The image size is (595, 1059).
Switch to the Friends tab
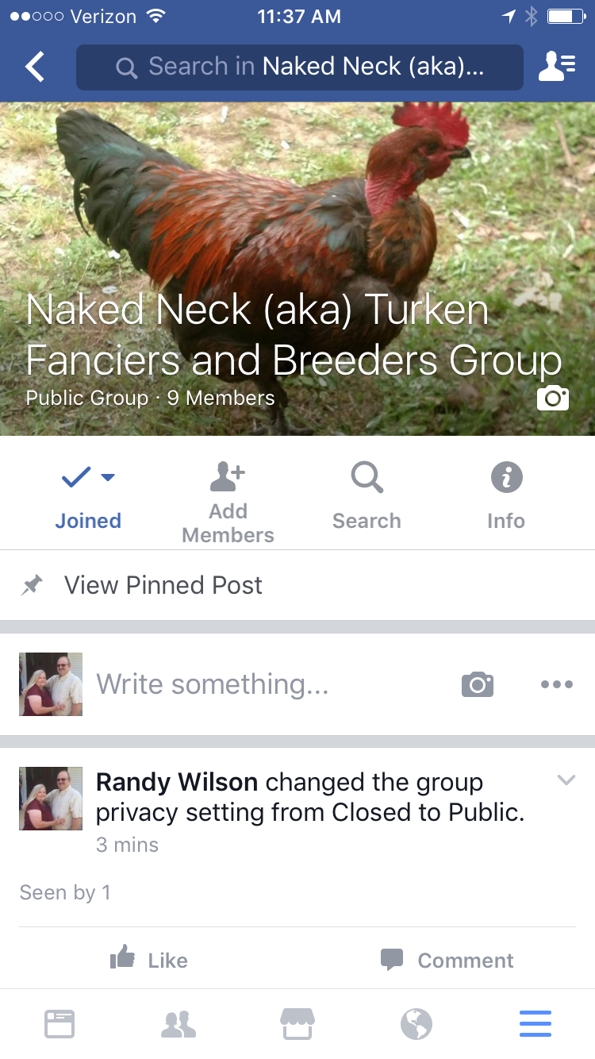tap(178, 1024)
